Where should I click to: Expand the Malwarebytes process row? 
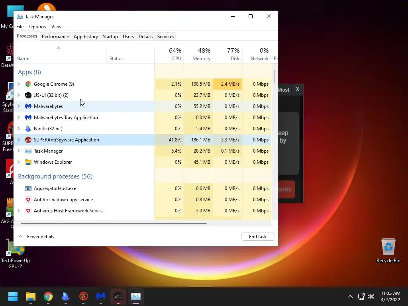click(x=19, y=106)
